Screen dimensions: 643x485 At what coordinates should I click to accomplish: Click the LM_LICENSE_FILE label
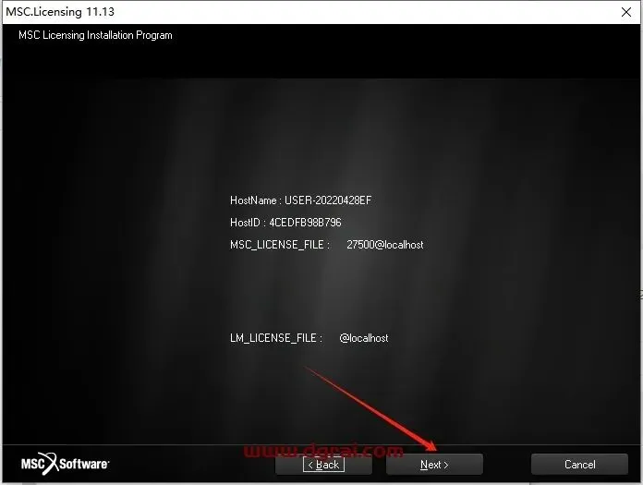[276, 338]
